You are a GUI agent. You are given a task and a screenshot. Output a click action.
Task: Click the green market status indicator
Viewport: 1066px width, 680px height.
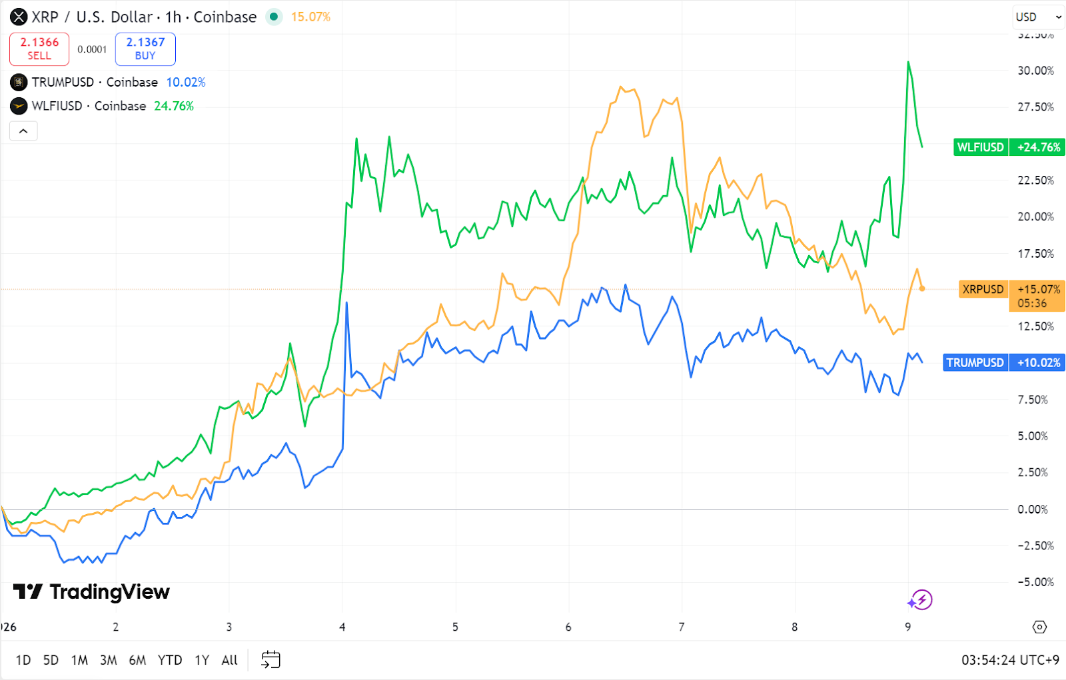tap(274, 17)
